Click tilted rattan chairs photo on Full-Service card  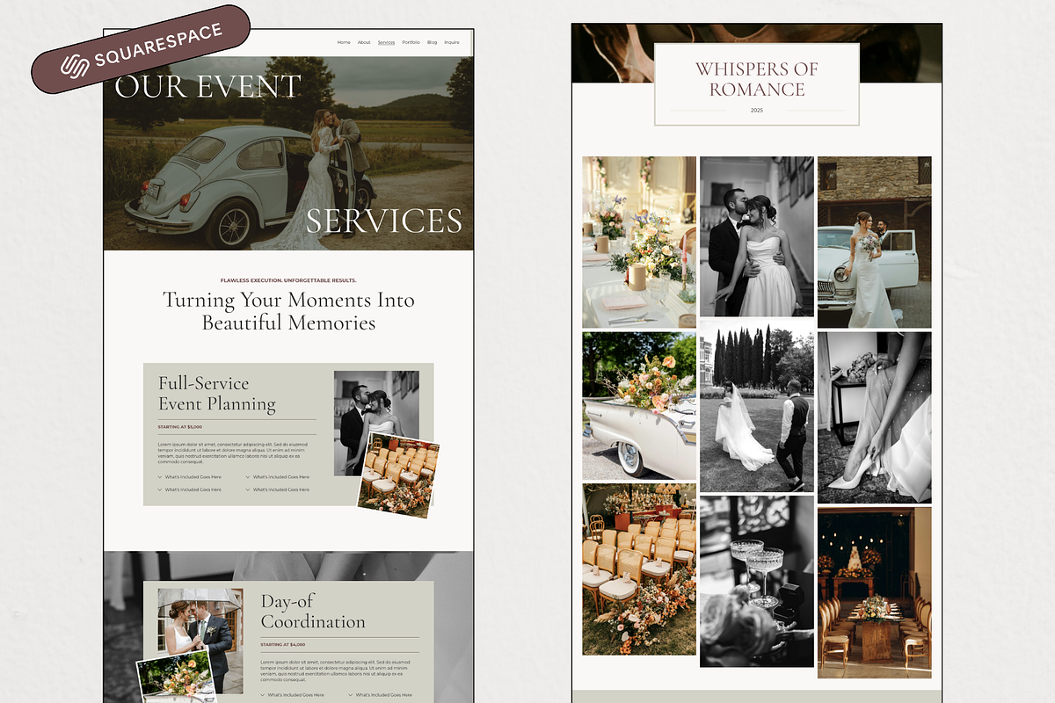coord(398,475)
